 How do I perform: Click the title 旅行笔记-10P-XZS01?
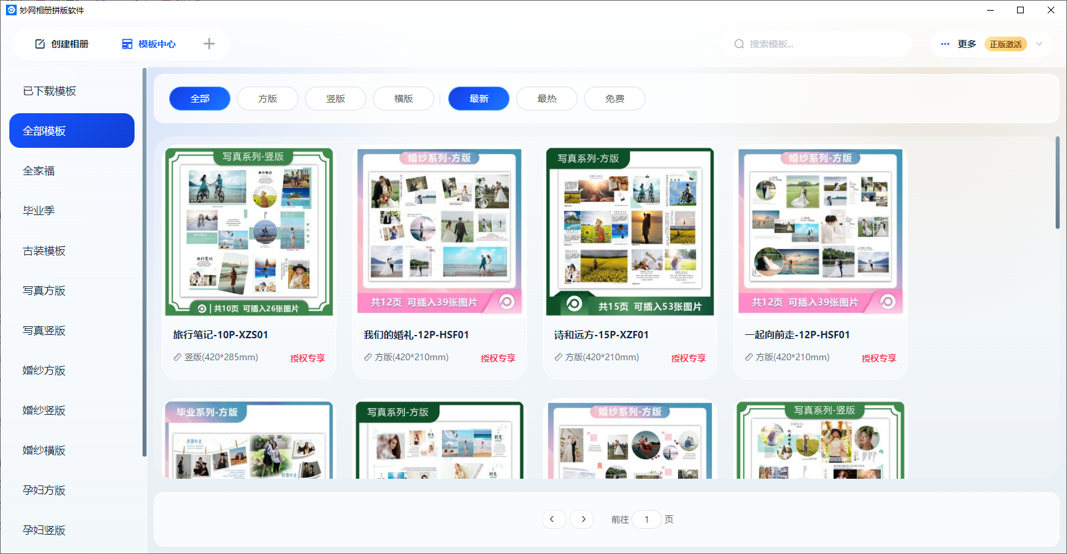[x=220, y=335]
